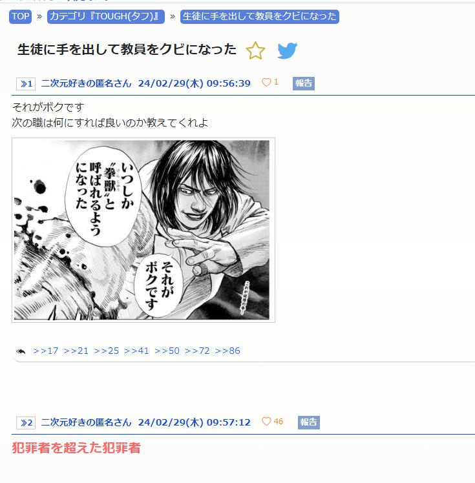Like post 1 with the heart icon
The width and height of the screenshot is (475, 483).
(x=266, y=82)
